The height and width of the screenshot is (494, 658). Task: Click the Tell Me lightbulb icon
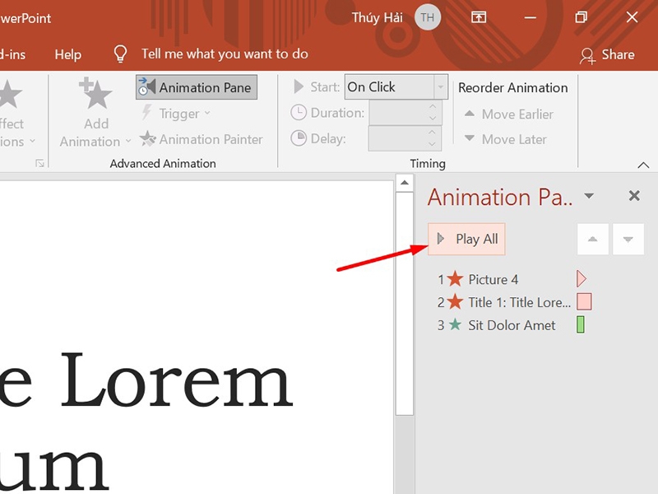pos(121,54)
